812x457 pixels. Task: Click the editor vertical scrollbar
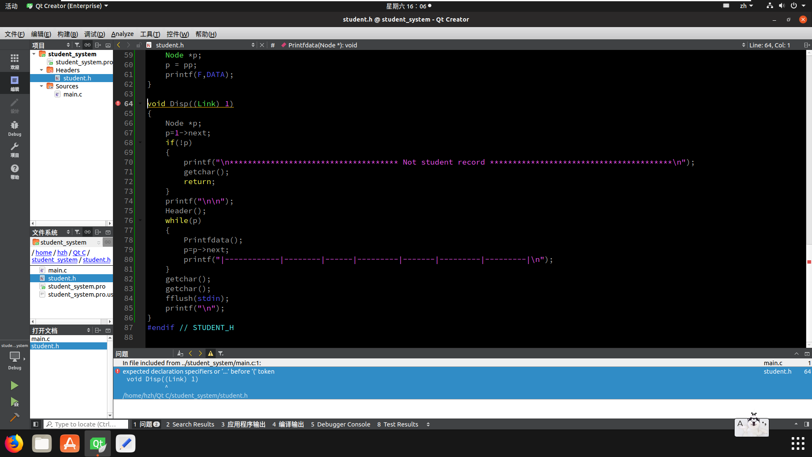click(809, 199)
